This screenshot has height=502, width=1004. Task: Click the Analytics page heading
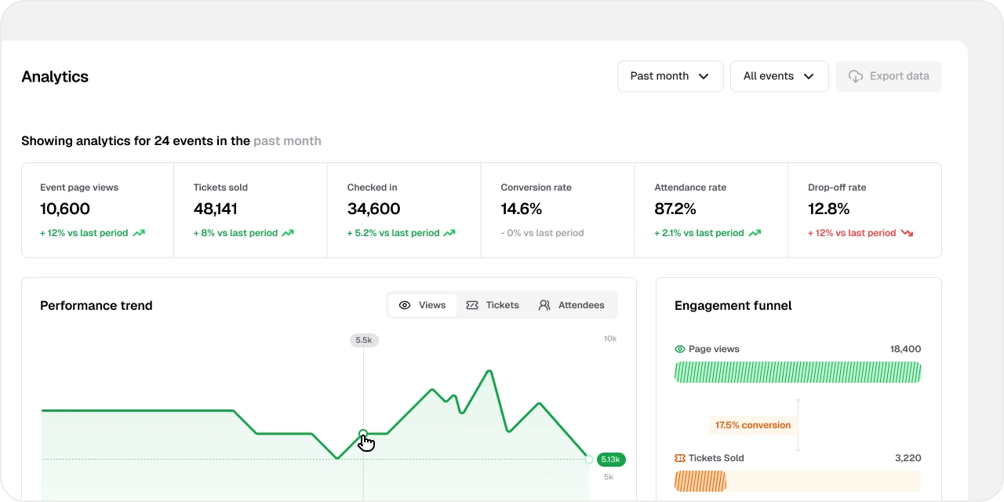pyautogui.click(x=55, y=77)
